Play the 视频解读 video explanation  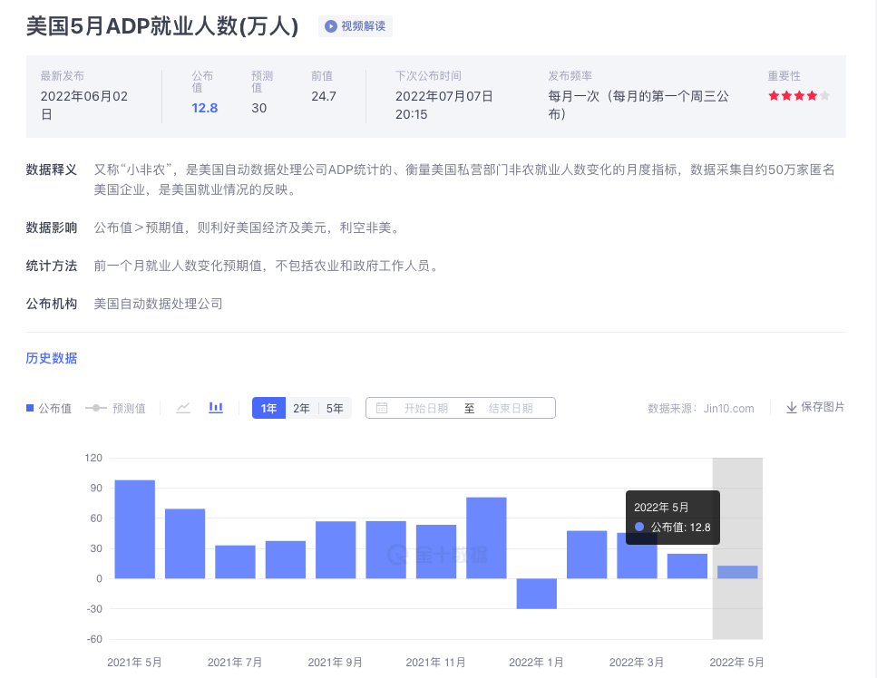356,26
